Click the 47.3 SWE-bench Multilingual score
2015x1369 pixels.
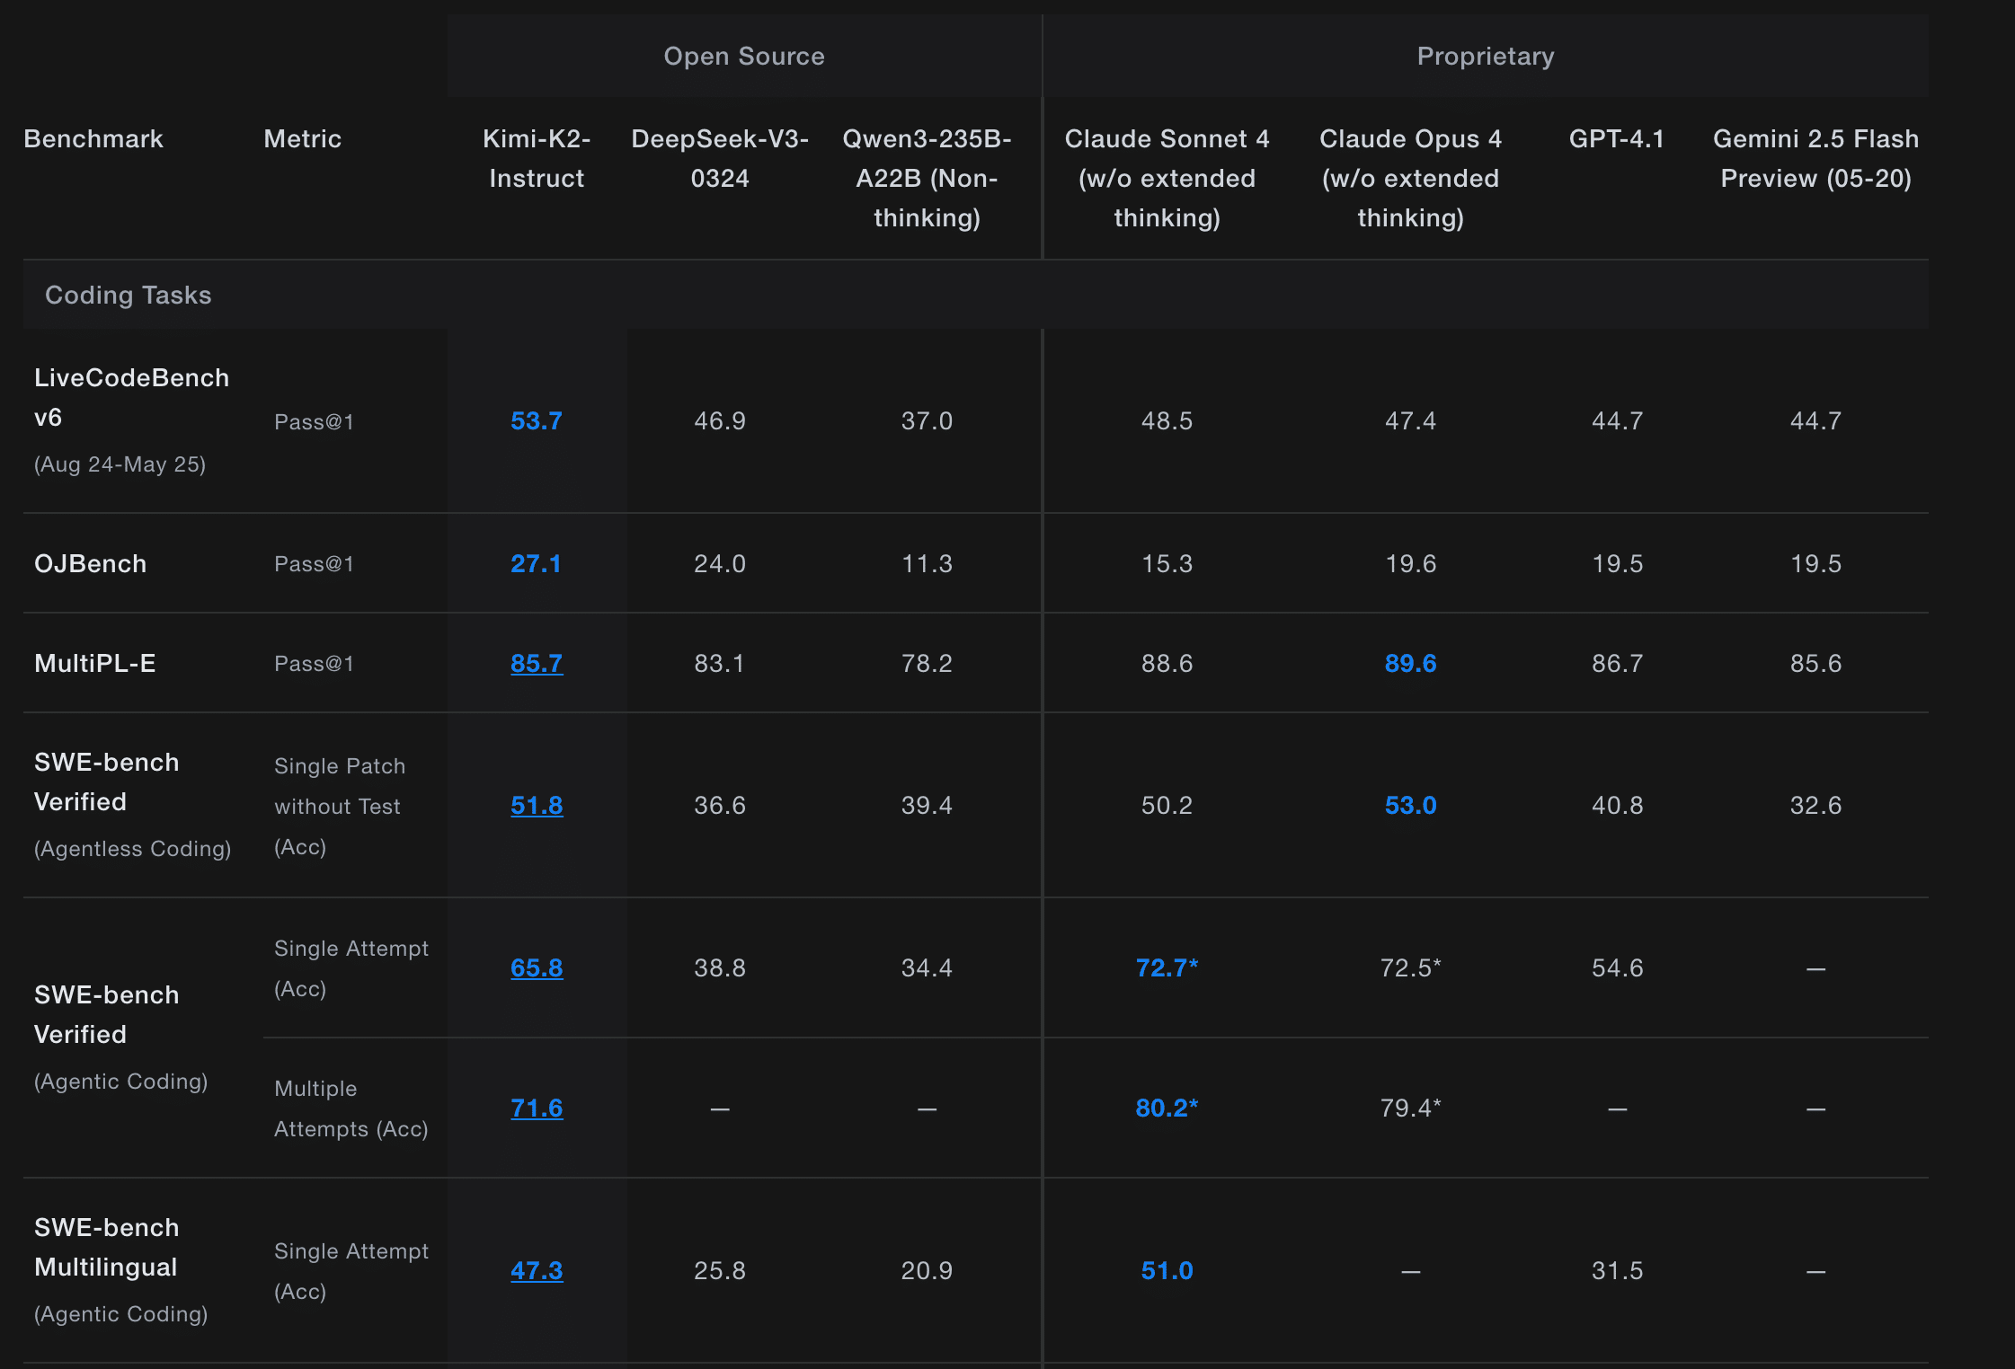537,1270
